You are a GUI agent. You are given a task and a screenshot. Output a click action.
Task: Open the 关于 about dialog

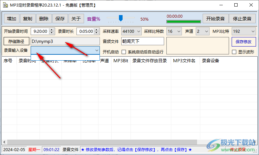tap(76, 19)
